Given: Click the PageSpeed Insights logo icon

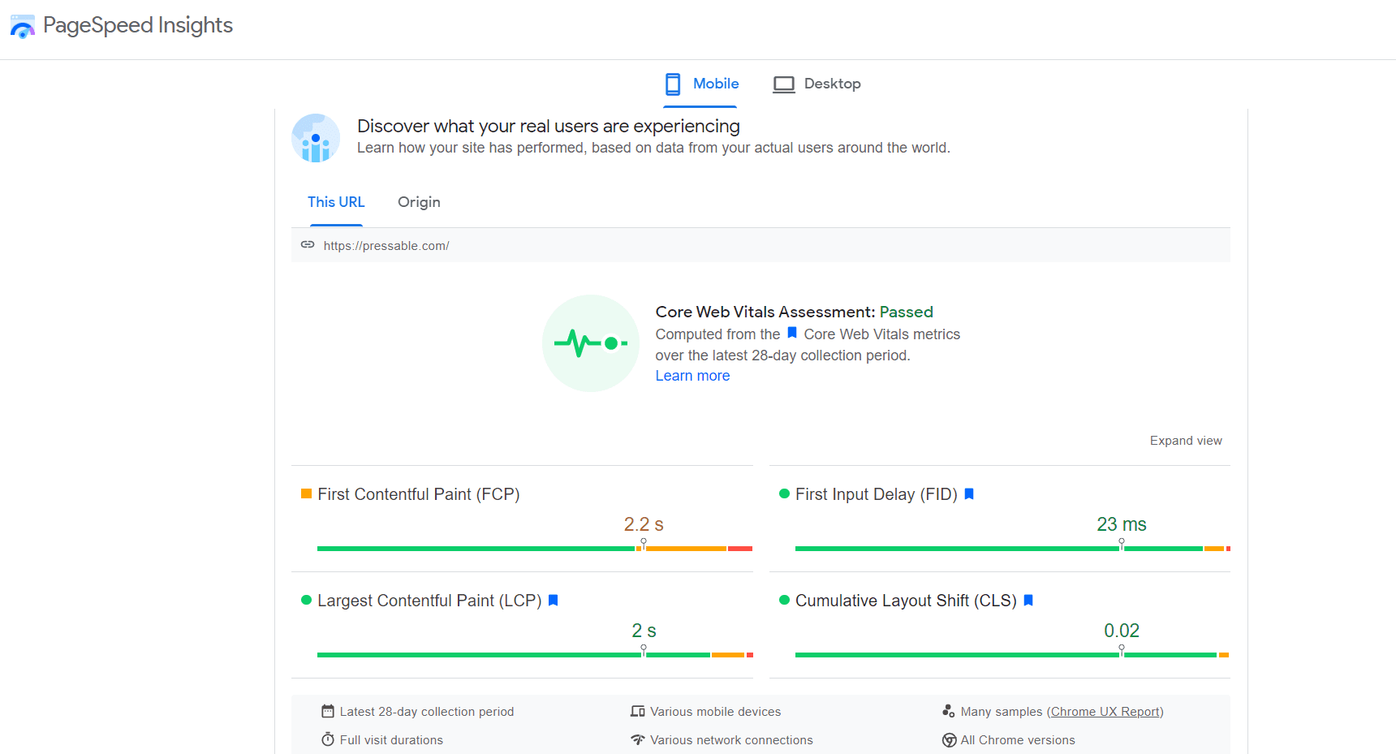Looking at the screenshot, I should pos(22,26).
